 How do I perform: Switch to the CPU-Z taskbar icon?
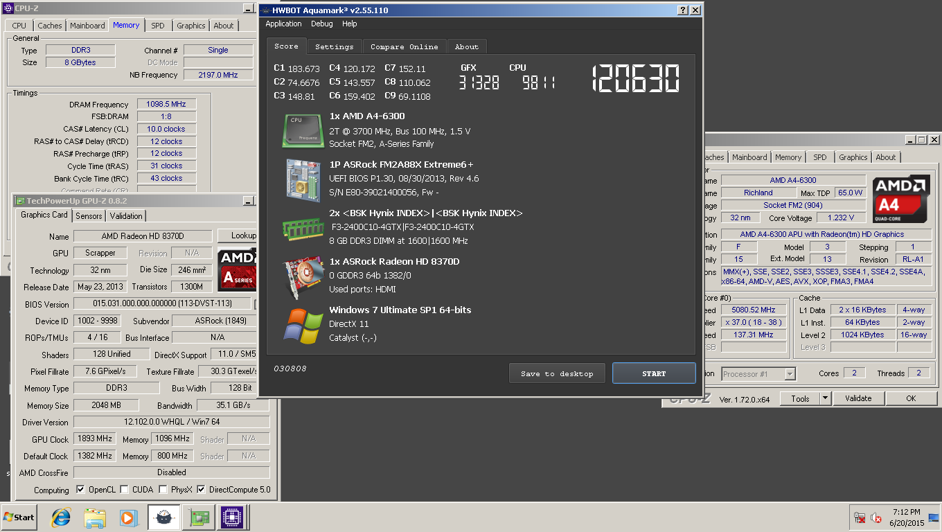[231, 517]
